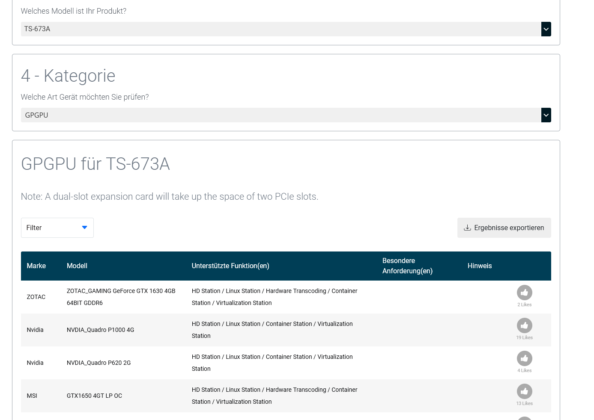Click Unterstützte Funktion(en) column header
Image resolution: width=594 pixels, height=420 pixels.
tap(230, 266)
